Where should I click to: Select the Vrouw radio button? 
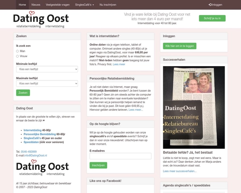tap(17, 56)
